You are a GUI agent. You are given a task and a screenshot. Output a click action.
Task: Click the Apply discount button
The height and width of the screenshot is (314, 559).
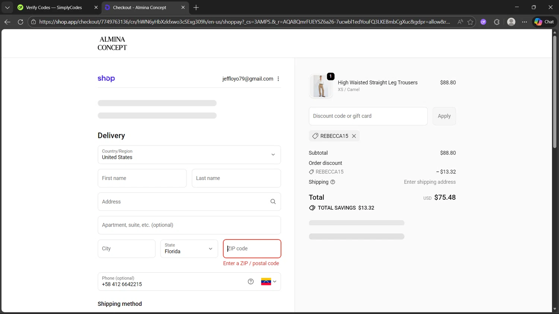click(444, 116)
